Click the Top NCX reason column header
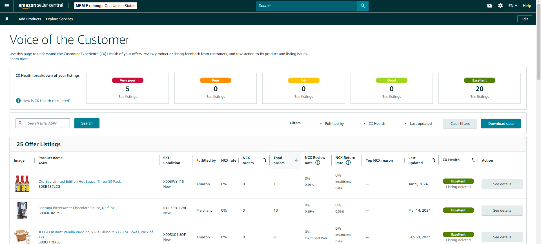This screenshot has height=244, width=541. (x=379, y=160)
